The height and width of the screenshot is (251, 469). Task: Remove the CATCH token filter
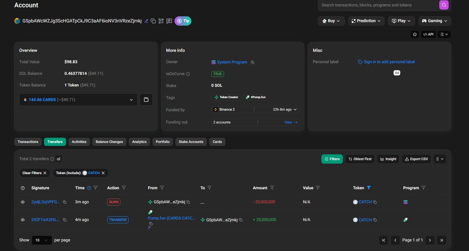click(103, 173)
